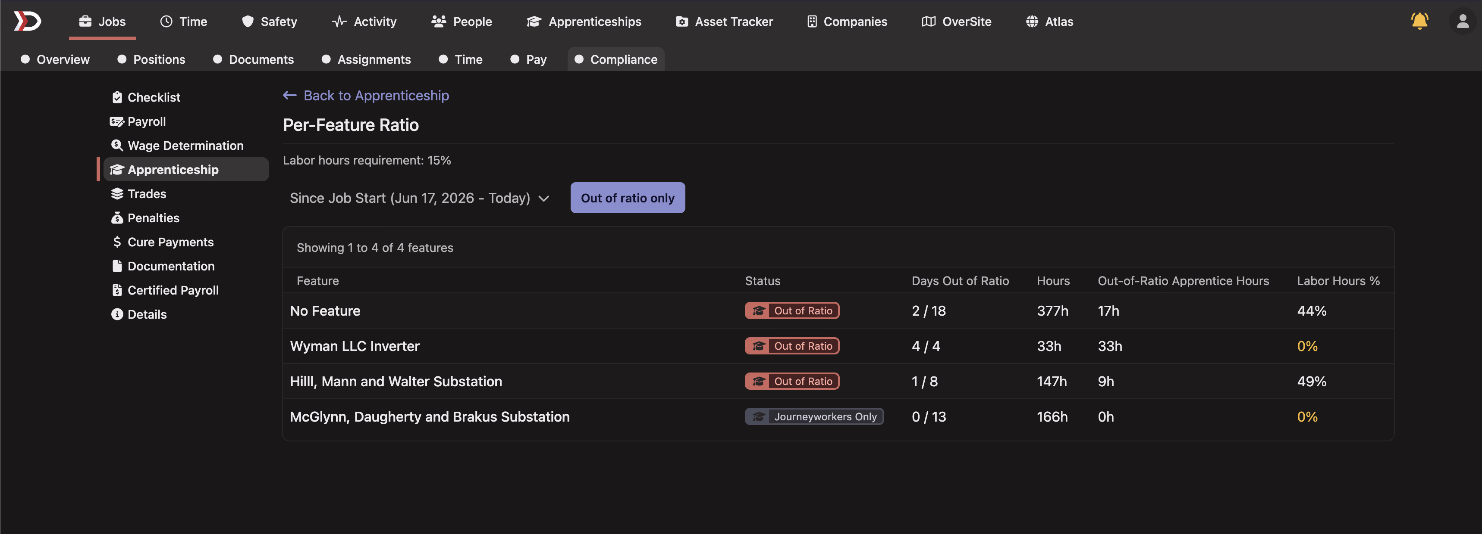Click the 44% labor hours value
The height and width of the screenshot is (534, 1482).
tap(1312, 310)
